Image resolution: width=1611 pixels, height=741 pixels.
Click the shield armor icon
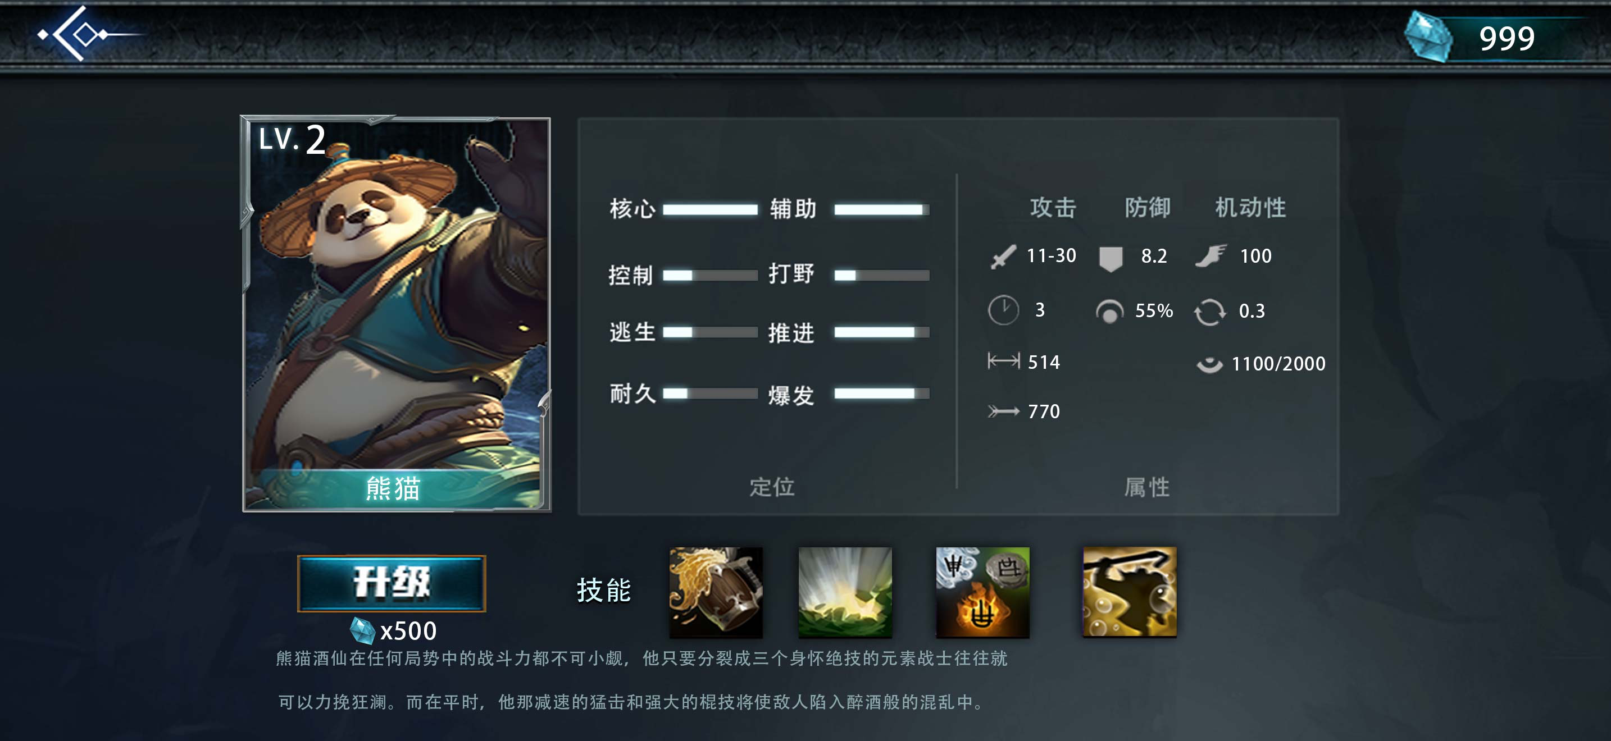[x=1111, y=258]
